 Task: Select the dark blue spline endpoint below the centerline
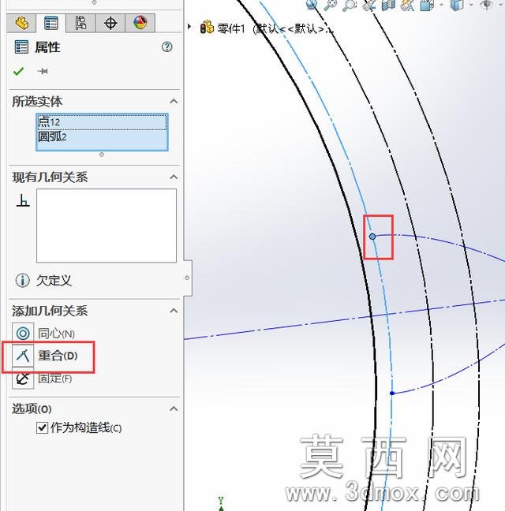pyautogui.click(x=392, y=394)
